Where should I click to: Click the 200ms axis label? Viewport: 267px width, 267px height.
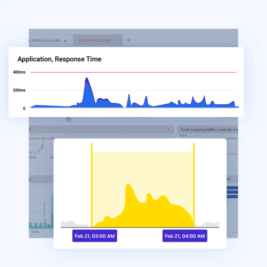tap(19, 90)
